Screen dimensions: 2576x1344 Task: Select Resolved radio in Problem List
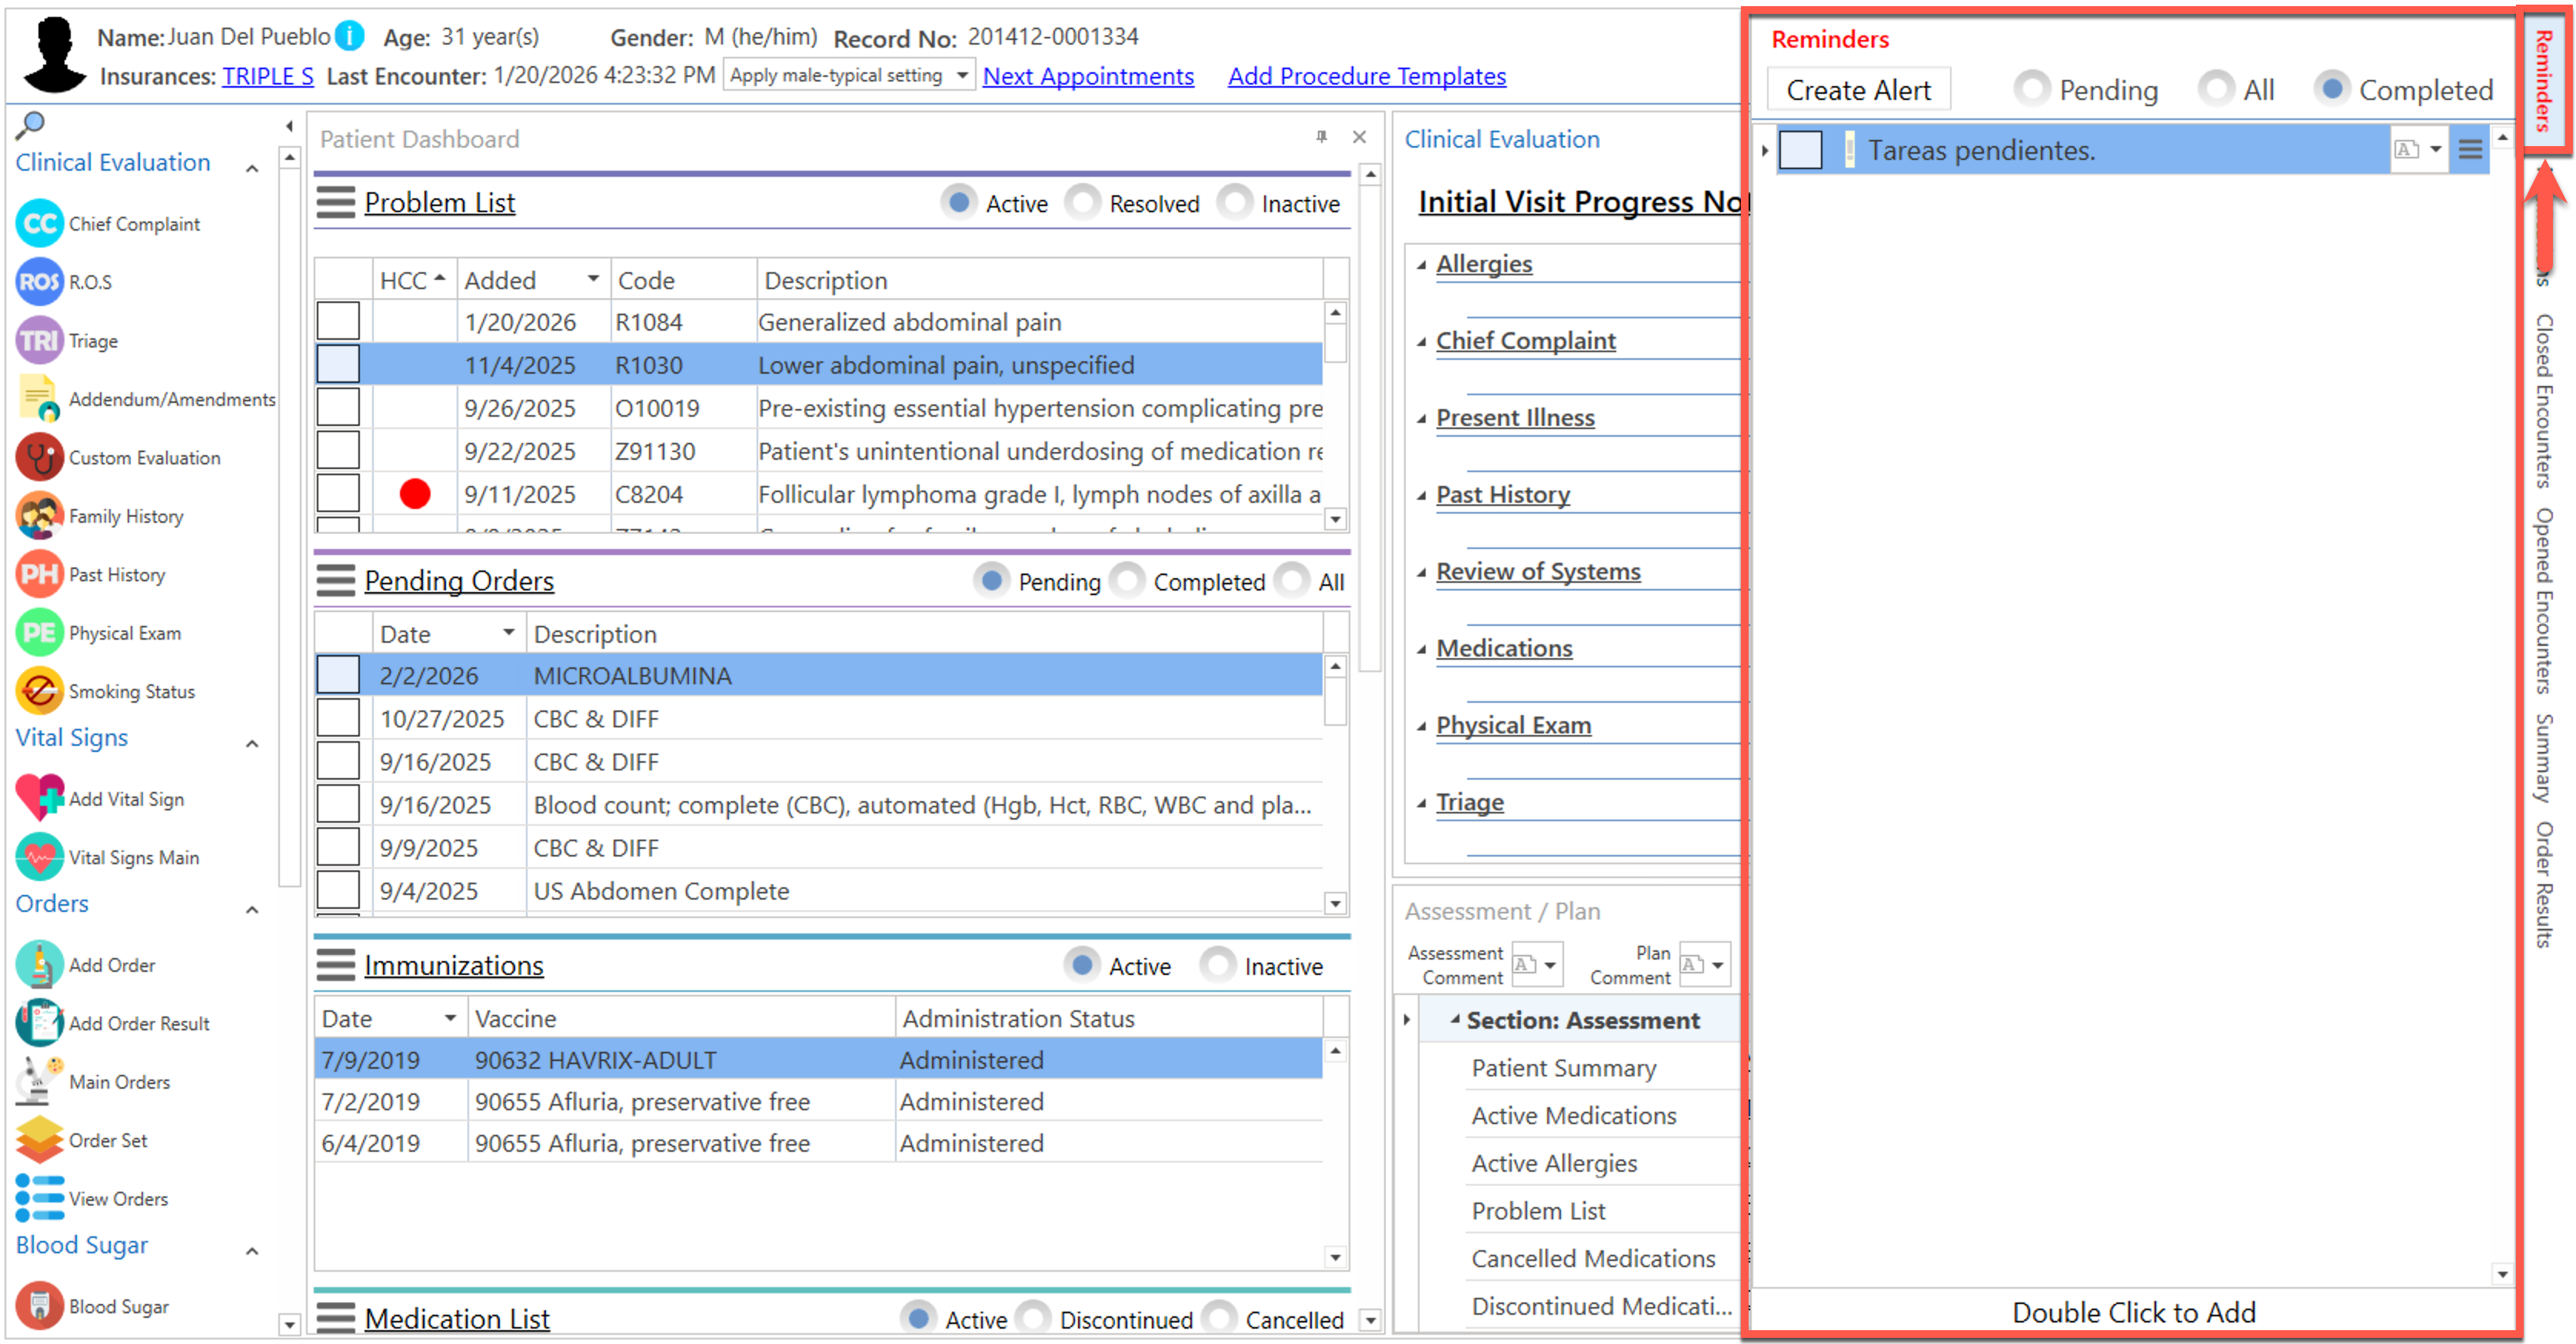1083,203
